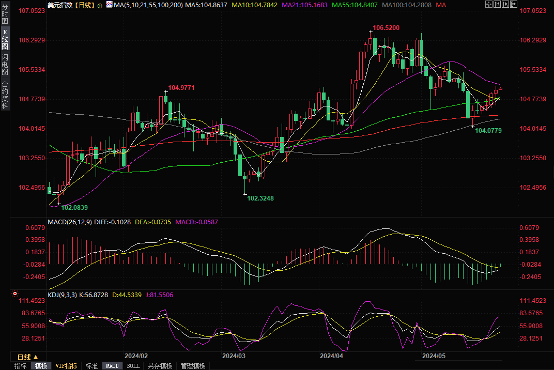Open the VIP指标 tab
The width and height of the screenshot is (554, 370).
67,366
